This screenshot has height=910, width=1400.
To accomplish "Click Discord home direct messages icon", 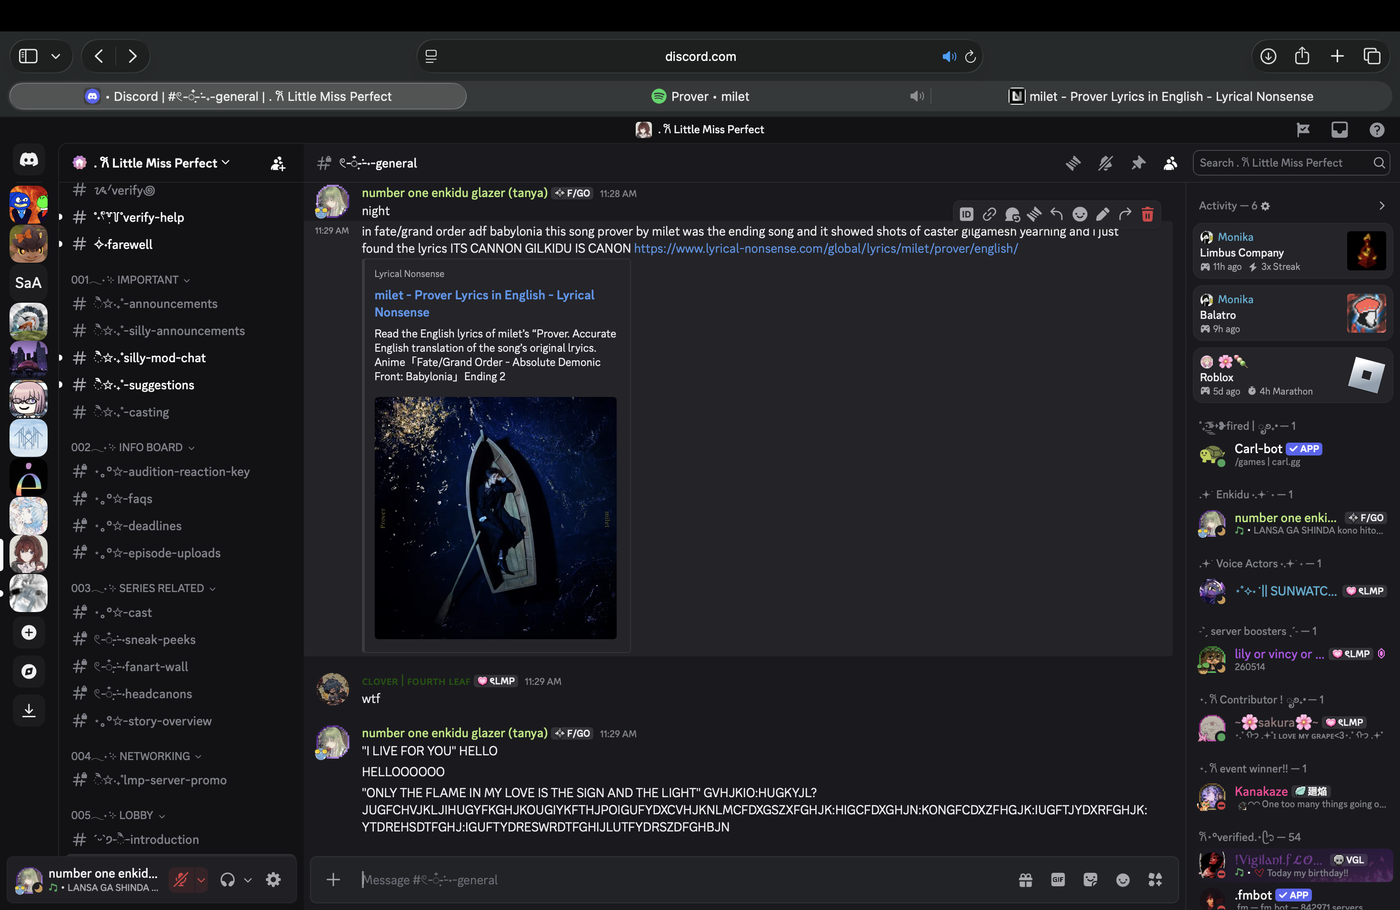I will click(x=29, y=160).
